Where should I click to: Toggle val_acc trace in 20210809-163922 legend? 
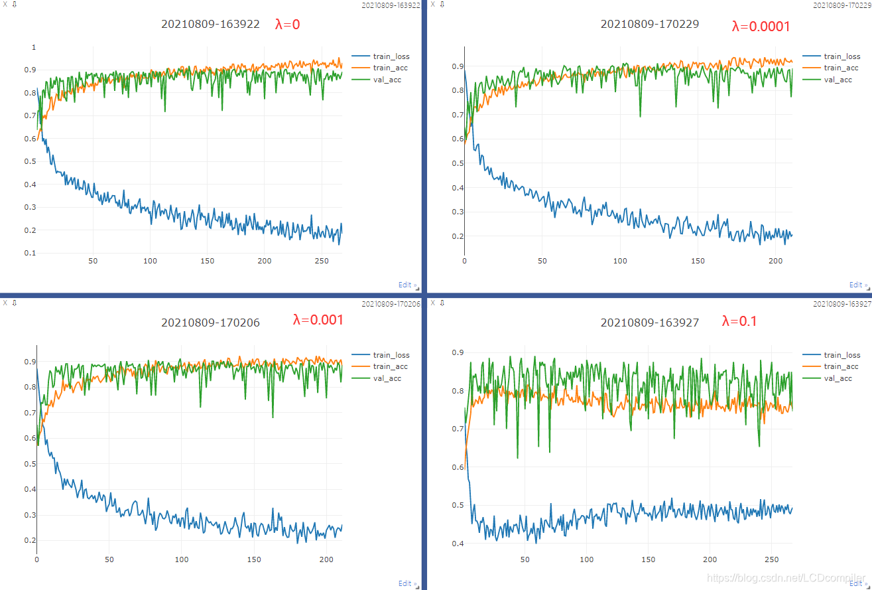(377, 80)
